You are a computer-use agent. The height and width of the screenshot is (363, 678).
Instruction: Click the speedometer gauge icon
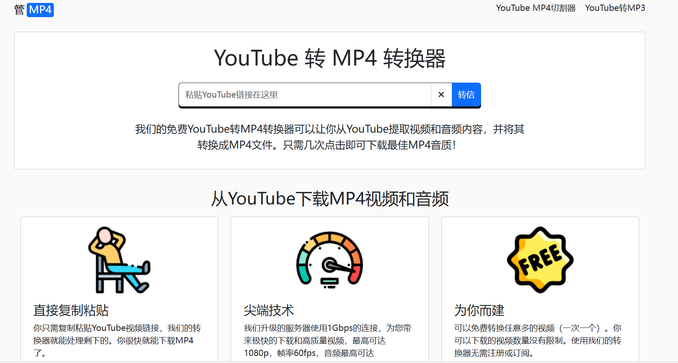[330, 260]
